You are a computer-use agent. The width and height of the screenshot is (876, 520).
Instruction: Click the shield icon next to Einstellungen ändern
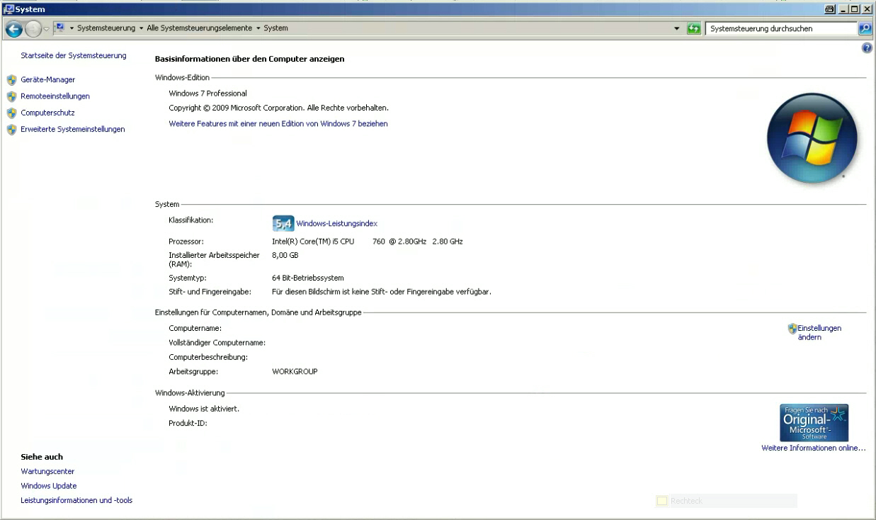[792, 328]
